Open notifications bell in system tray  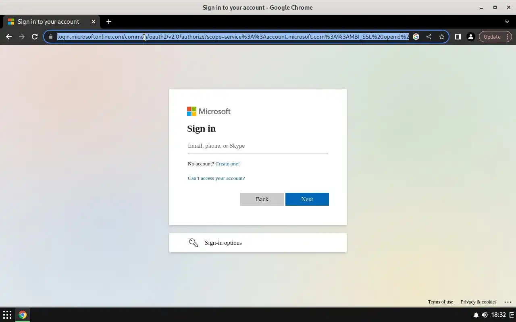[476, 315]
